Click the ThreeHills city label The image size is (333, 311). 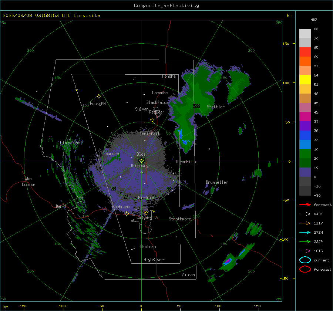[x=186, y=162]
